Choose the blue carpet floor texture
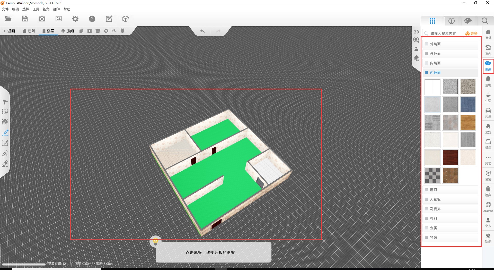The width and height of the screenshot is (494, 270). click(468, 105)
